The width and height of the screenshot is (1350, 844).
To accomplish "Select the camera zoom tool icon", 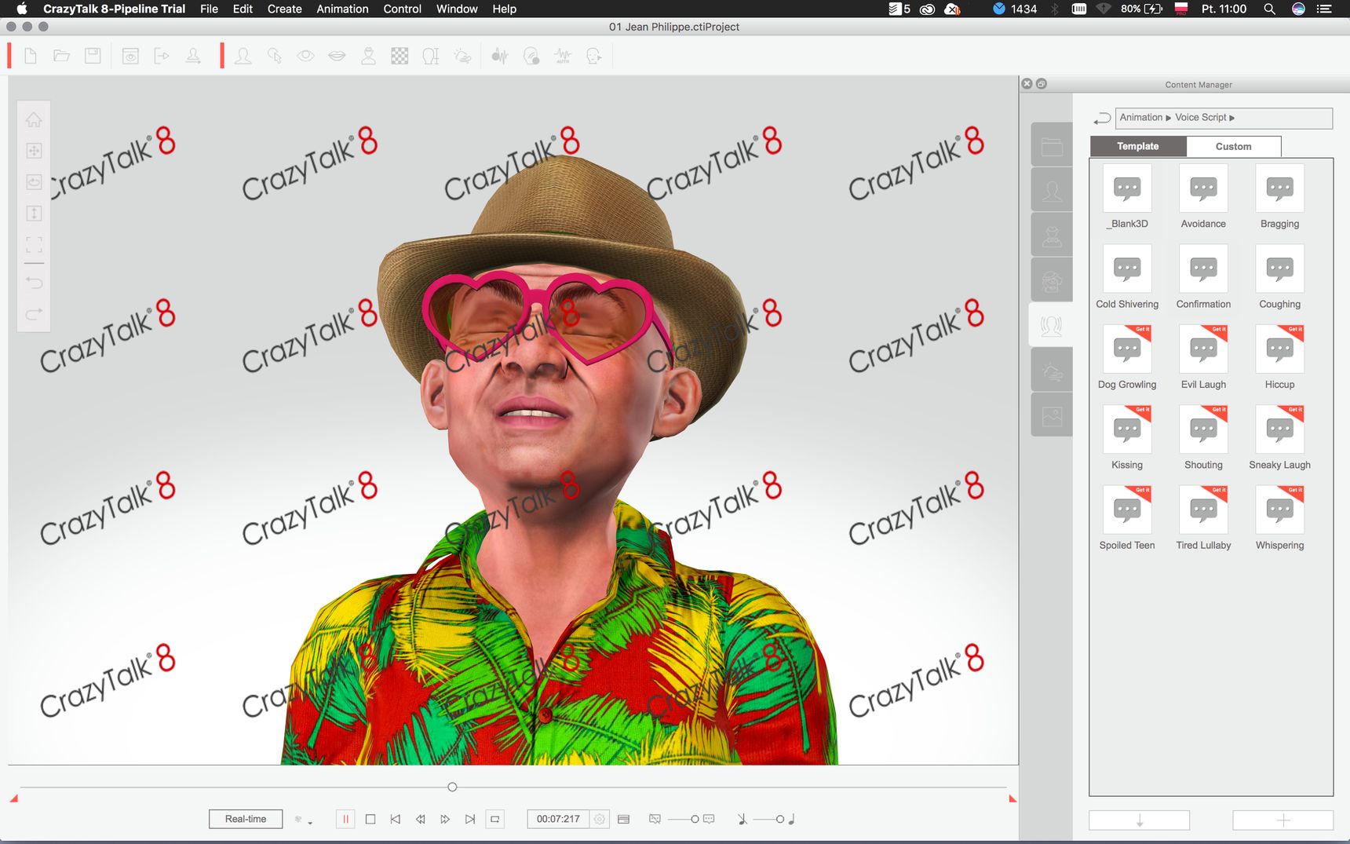I will 34,214.
